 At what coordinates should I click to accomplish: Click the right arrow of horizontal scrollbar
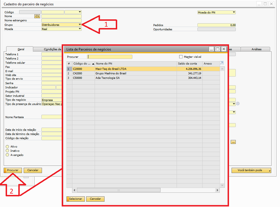tap(217, 190)
